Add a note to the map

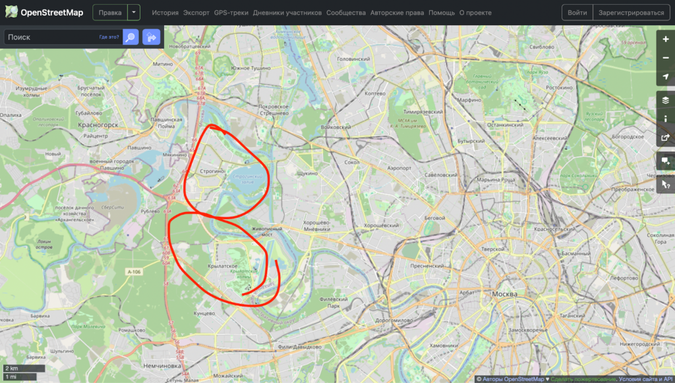665,161
